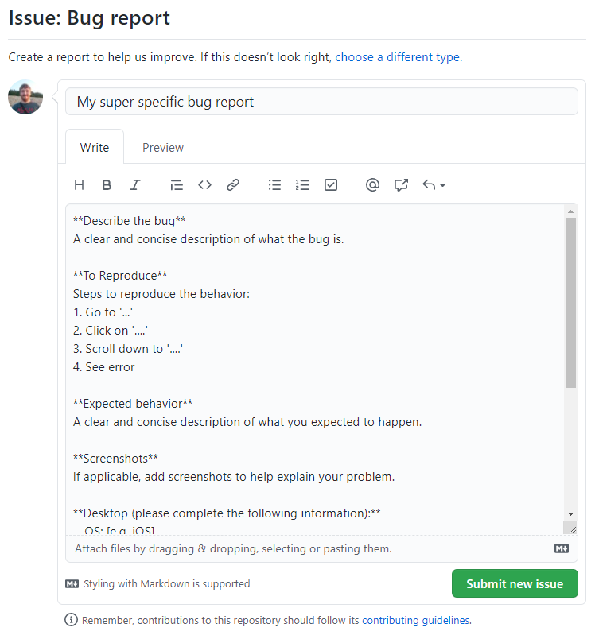Image resolution: width=595 pixels, height=639 pixels.
Task: Open the saved replies dropdown
Action: pos(434,185)
